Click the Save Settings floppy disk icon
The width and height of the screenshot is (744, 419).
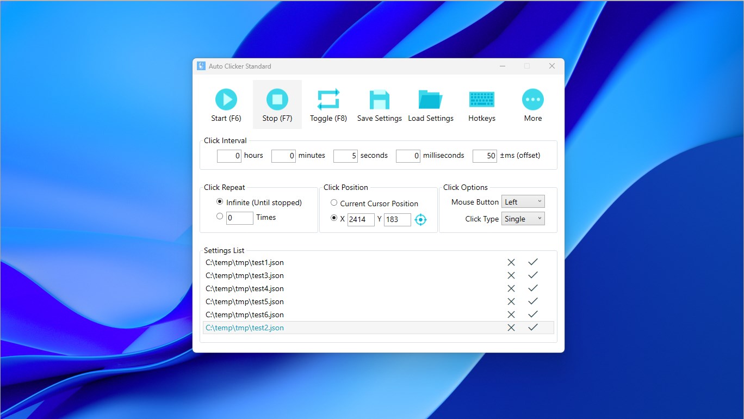[x=380, y=100]
